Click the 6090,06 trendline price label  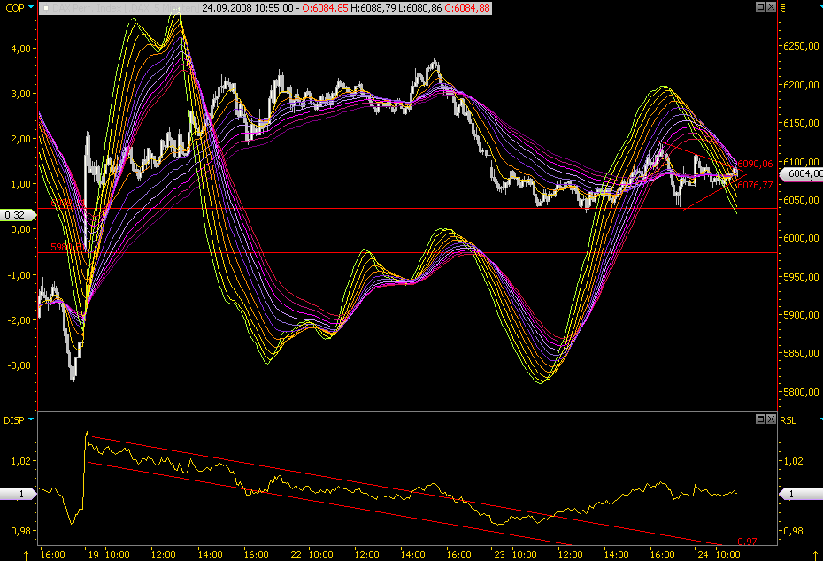click(x=755, y=165)
